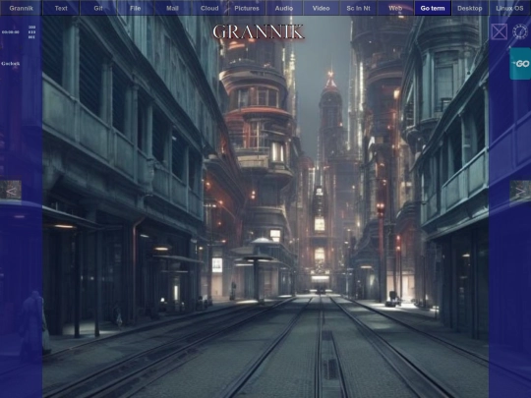Select the active Go term tab
531x398 pixels.
[x=433, y=8]
